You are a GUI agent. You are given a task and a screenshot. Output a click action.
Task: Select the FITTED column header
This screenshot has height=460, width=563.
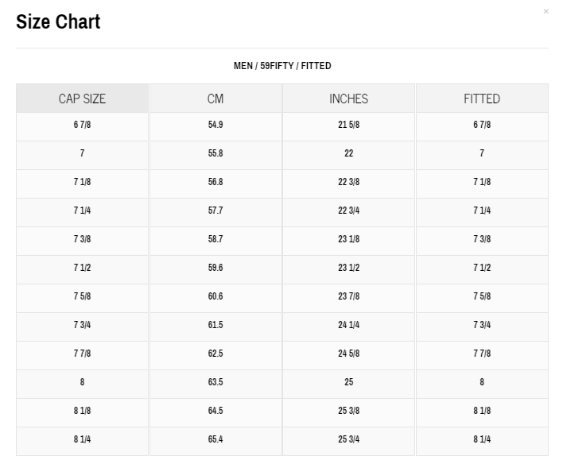[482, 99]
